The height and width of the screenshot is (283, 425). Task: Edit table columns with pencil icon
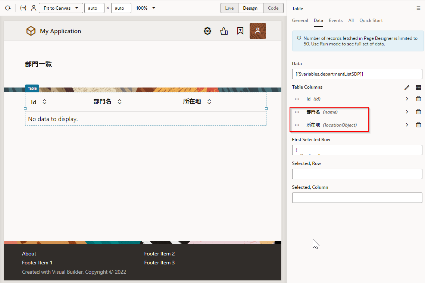tap(407, 88)
